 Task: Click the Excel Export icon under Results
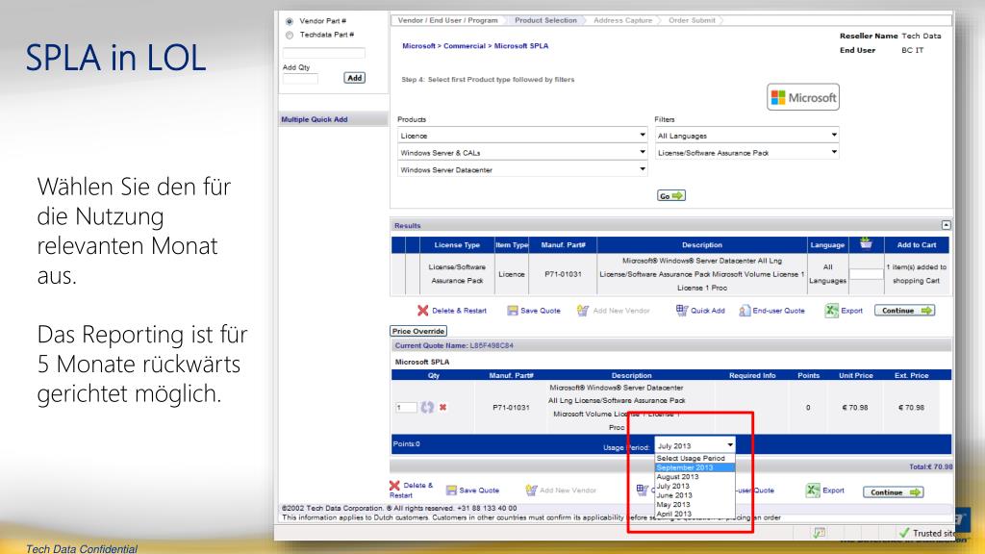pos(832,311)
